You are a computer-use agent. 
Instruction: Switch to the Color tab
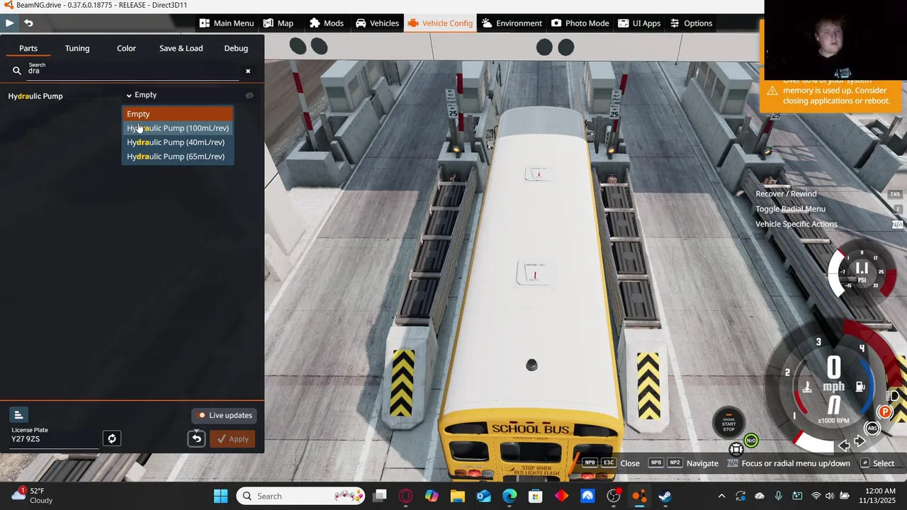(x=126, y=48)
